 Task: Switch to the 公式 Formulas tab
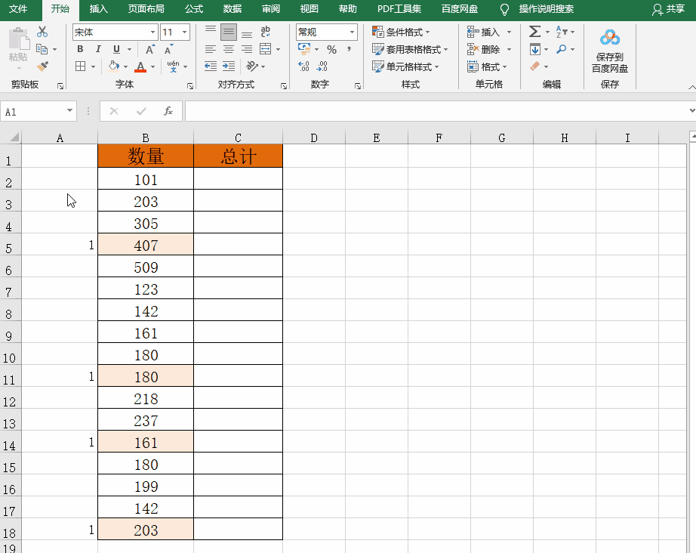pyautogui.click(x=194, y=9)
